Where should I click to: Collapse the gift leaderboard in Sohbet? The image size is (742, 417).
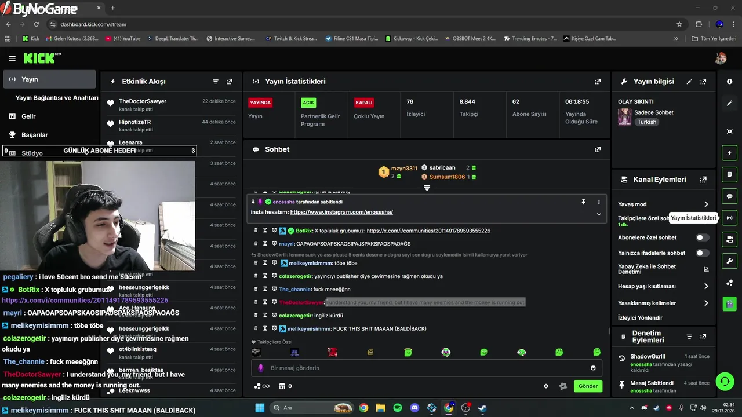tap(427, 188)
